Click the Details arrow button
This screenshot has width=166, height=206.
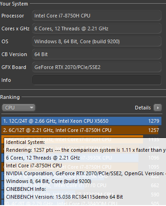[x=158, y=108]
